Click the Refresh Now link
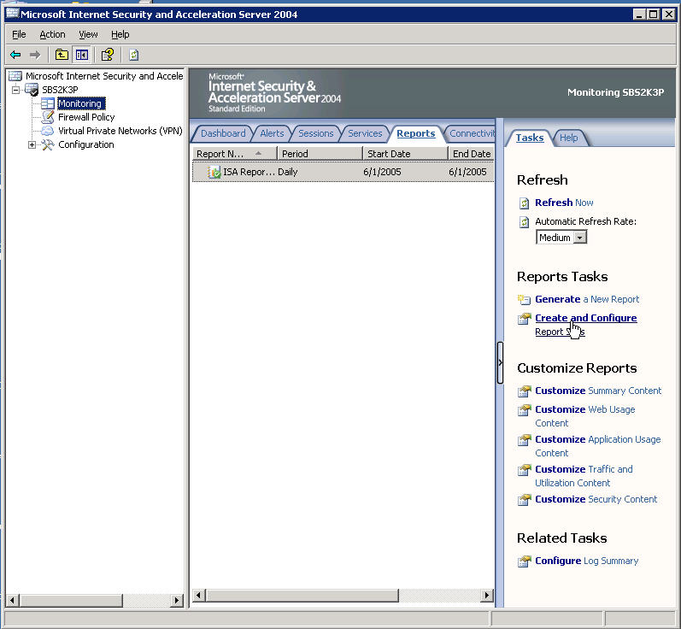 564,203
